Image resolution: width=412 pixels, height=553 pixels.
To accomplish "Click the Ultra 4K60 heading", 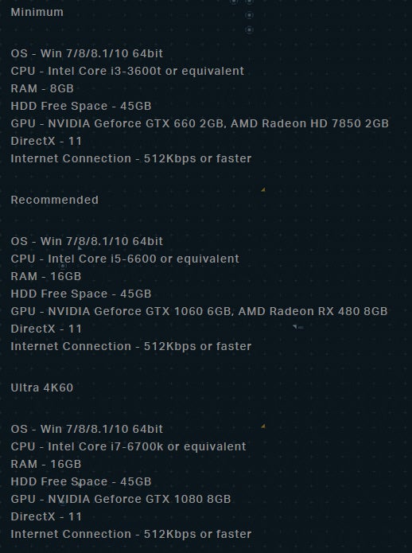I will pyautogui.click(x=42, y=387).
